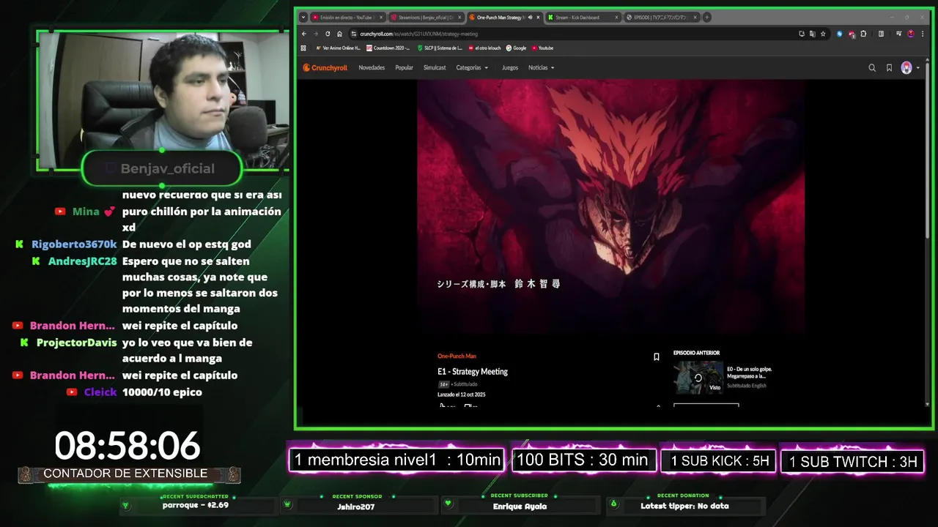Click recent superchatter parroque entry
The image size is (938, 527).
(195, 505)
